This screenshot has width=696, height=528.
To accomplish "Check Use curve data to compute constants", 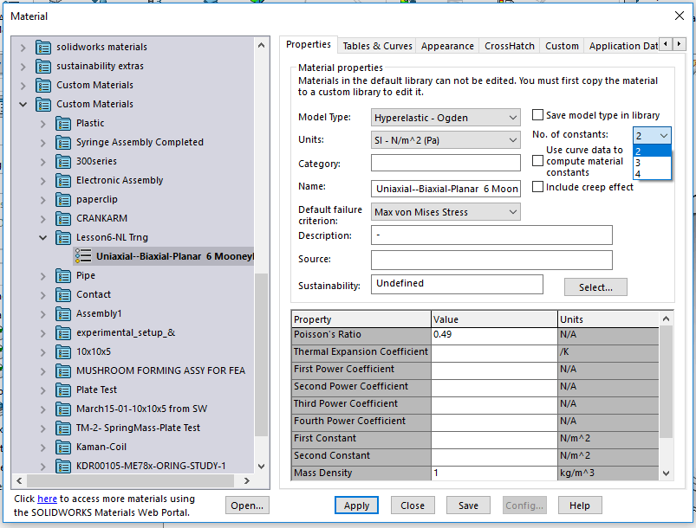I will 537,160.
